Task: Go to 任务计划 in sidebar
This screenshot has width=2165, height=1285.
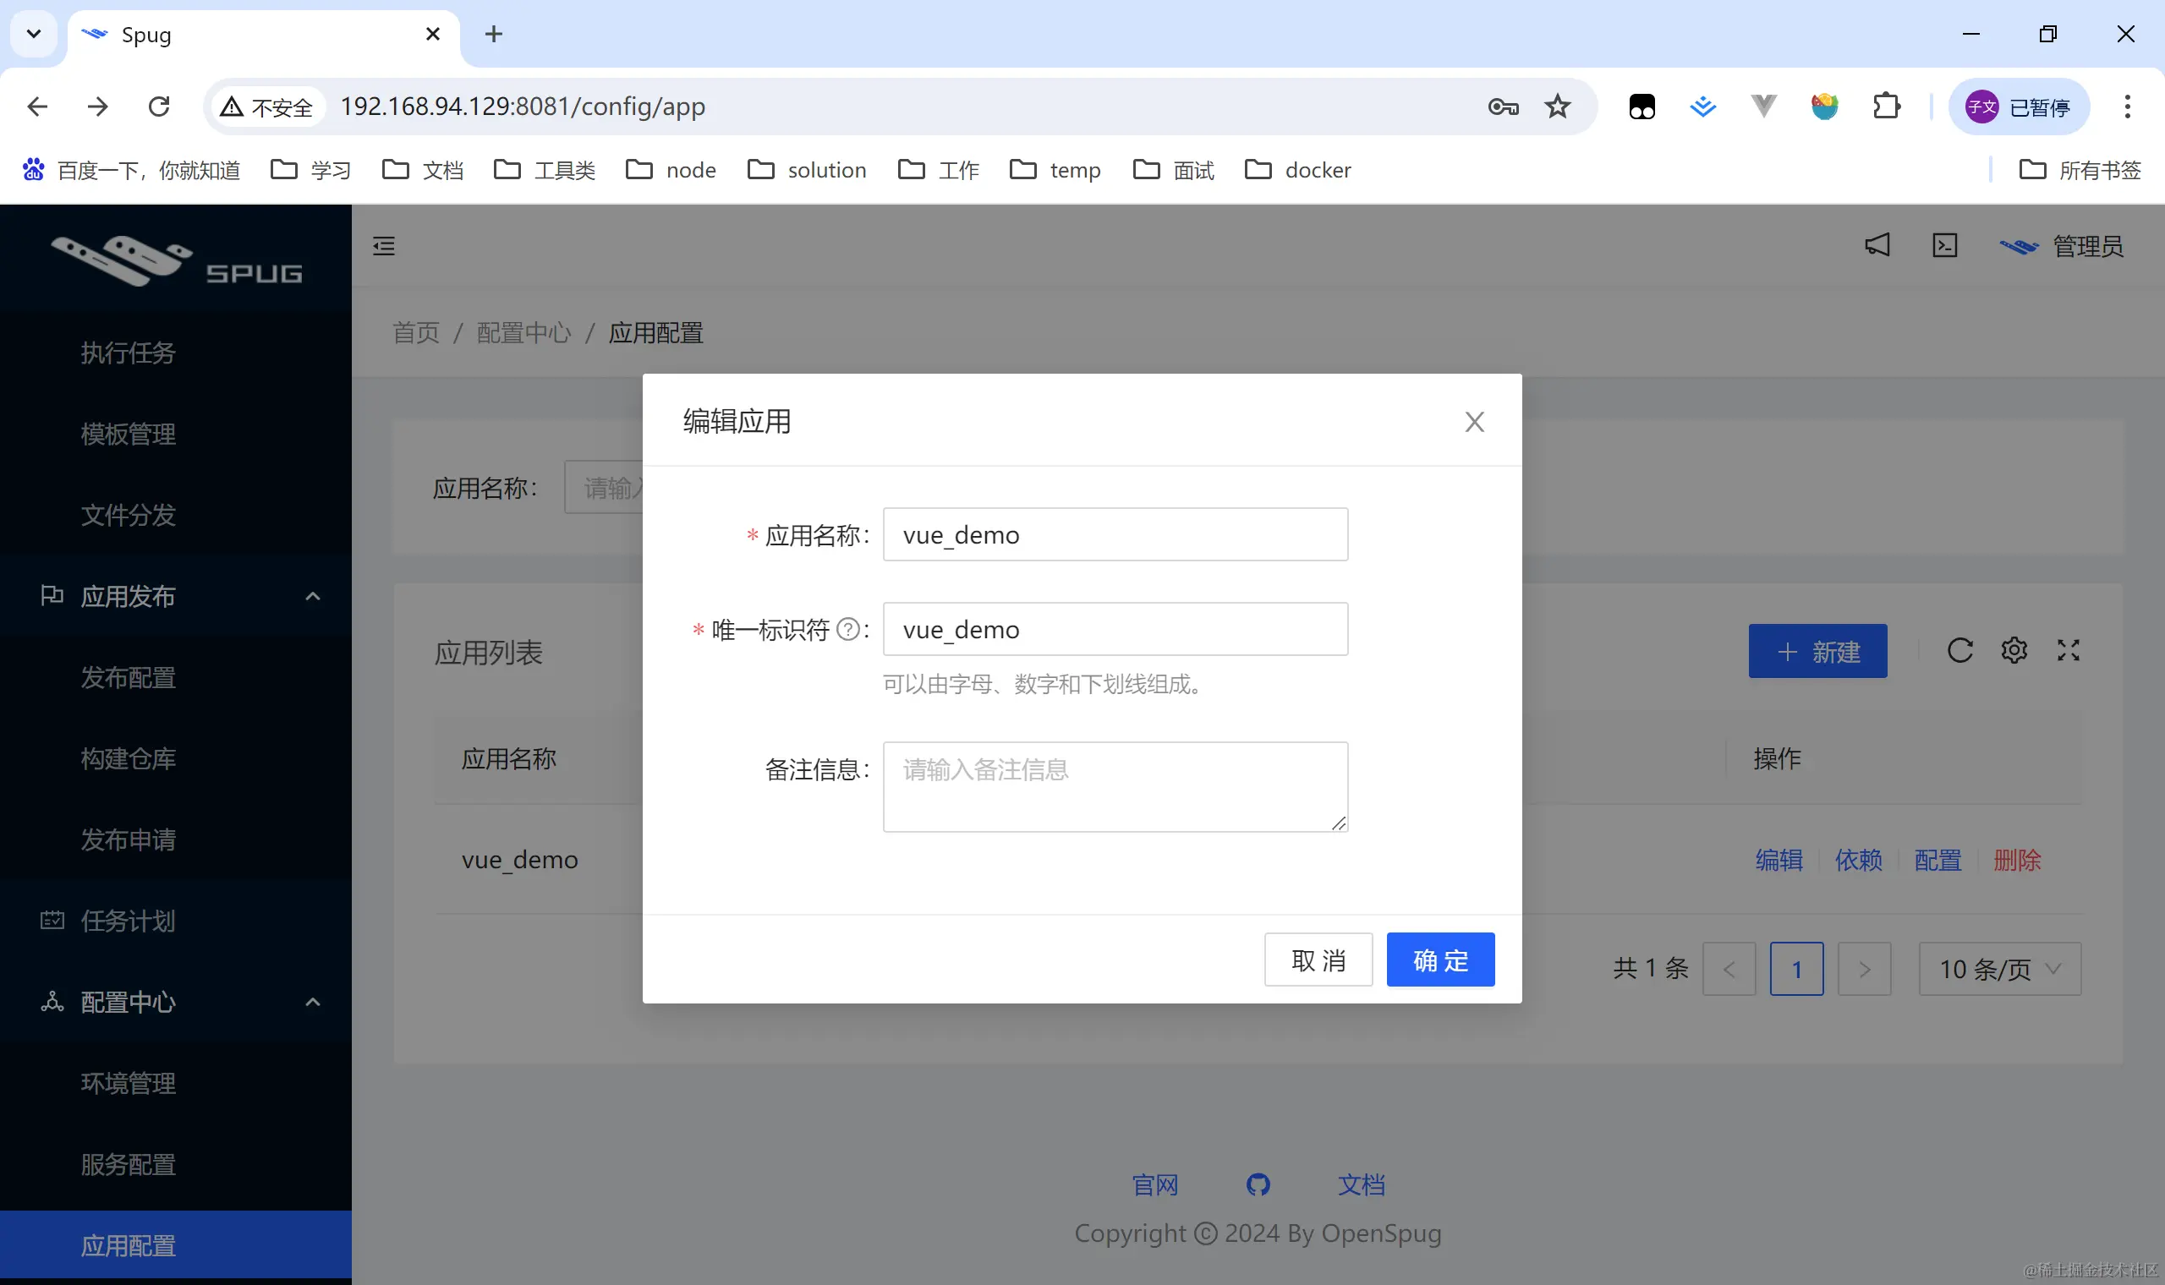Action: (x=129, y=921)
